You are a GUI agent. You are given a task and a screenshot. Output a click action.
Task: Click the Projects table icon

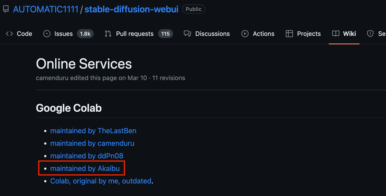click(289, 34)
